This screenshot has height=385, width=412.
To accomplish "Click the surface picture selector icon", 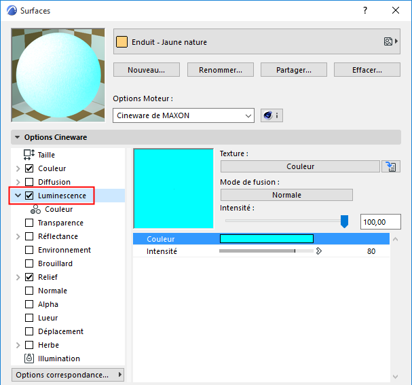I will [388, 41].
